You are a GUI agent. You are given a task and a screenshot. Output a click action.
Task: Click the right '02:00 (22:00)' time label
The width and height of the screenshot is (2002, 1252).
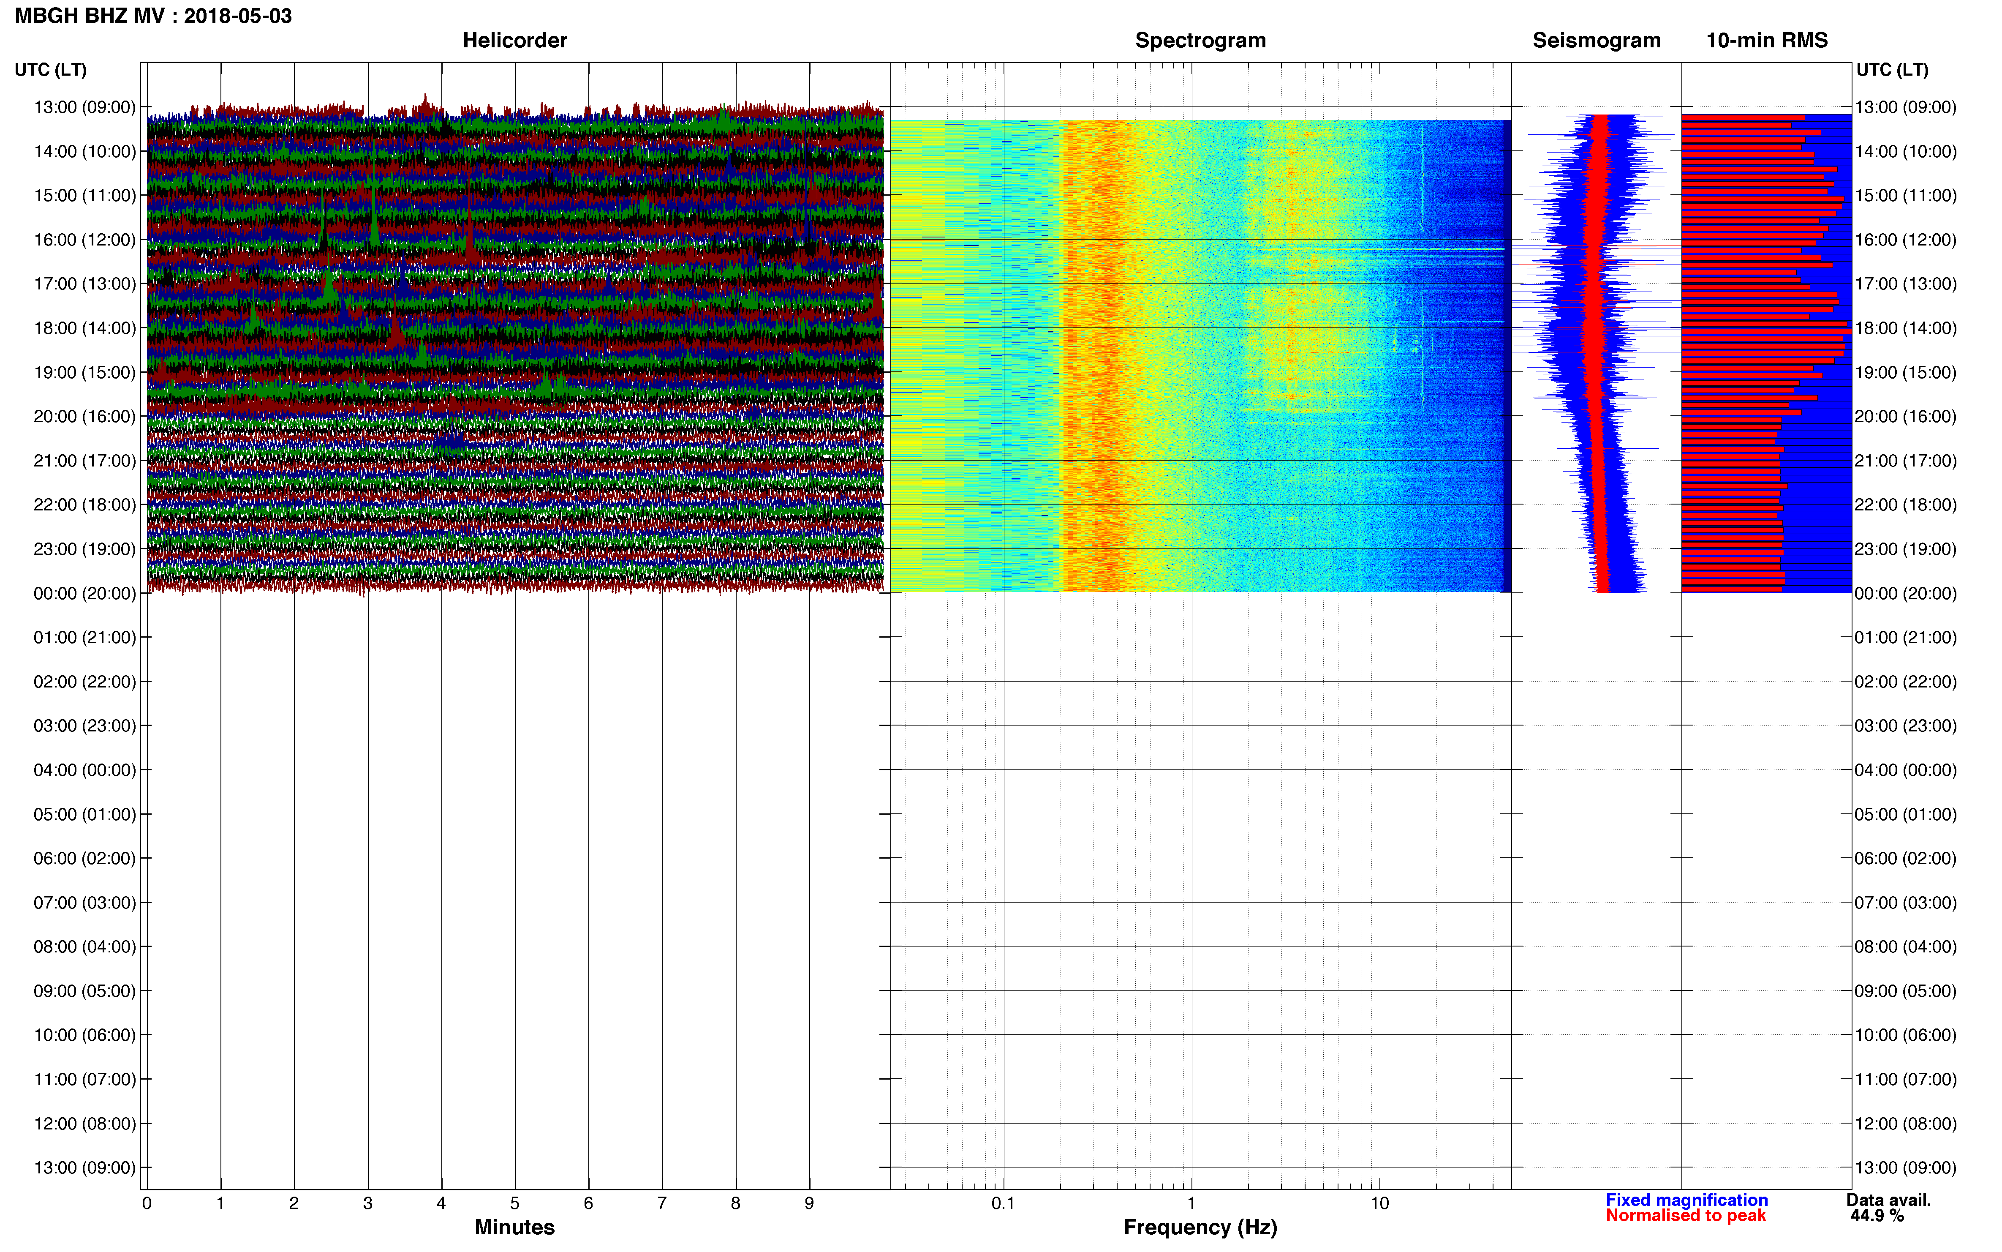coord(1906,682)
